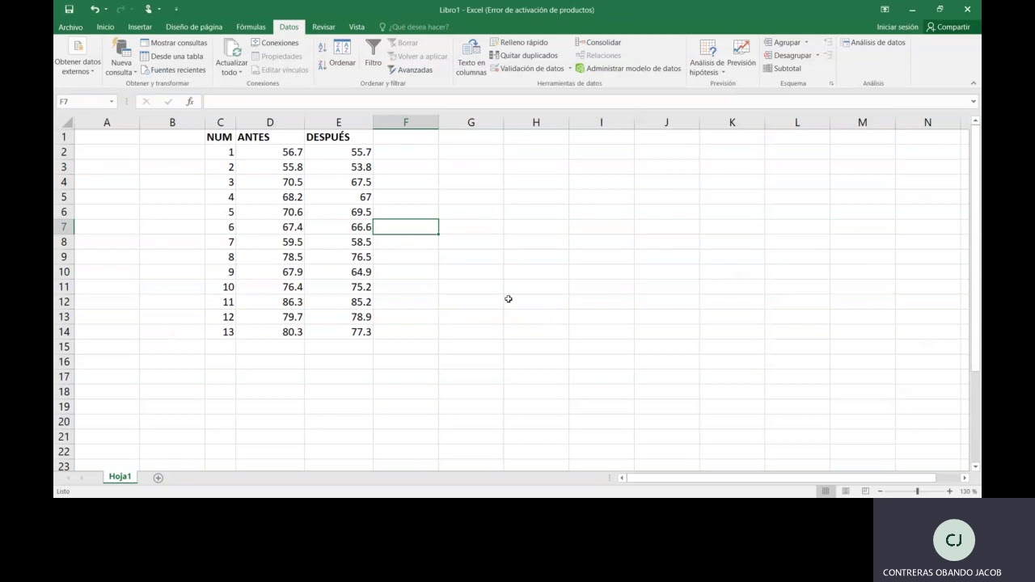Select cell with value 86.3
Image resolution: width=1035 pixels, height=582 pixels.
pyautogui.click(x=270, y=302)
